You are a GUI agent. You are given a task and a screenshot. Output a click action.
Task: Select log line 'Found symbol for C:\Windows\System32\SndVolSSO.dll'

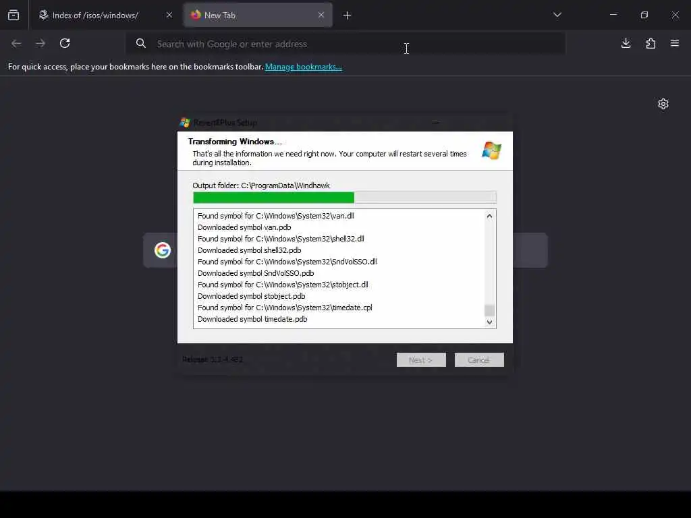tap(287, 262)
